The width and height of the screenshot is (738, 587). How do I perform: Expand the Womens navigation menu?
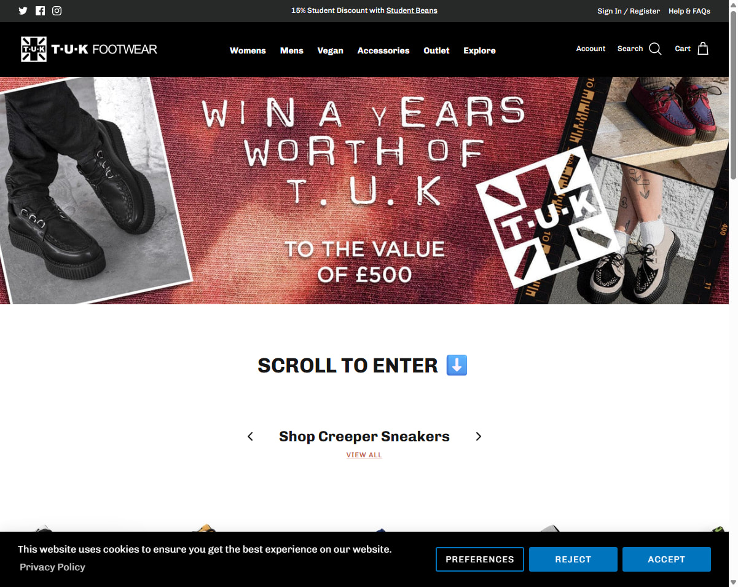[x=248, y=50]
